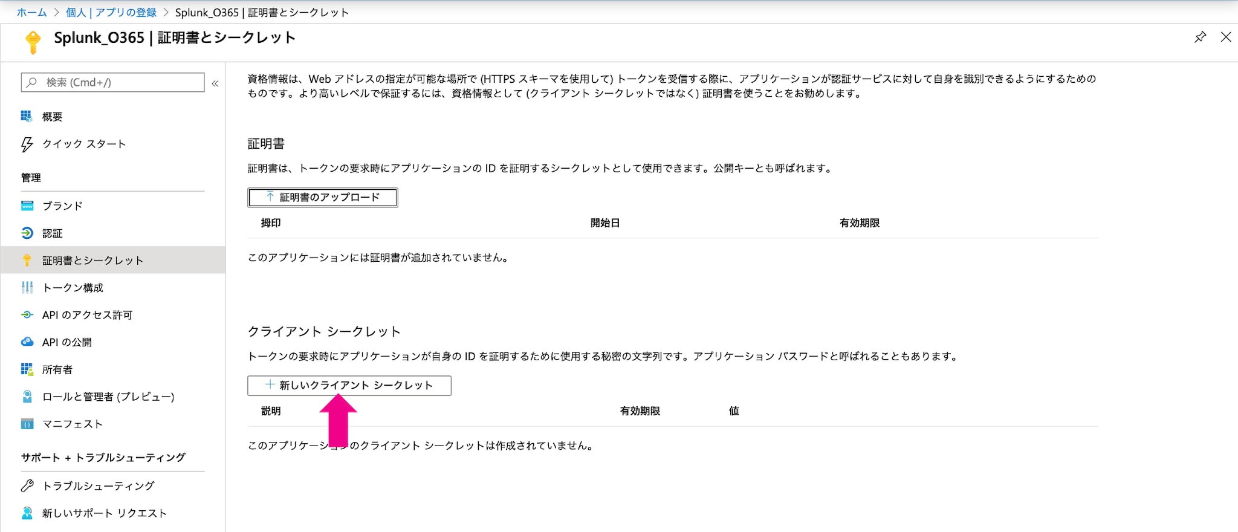Click the 拇印 column header
This screenshot has height=532, width=1238.
pyautogui.click(x=271, y=222)
